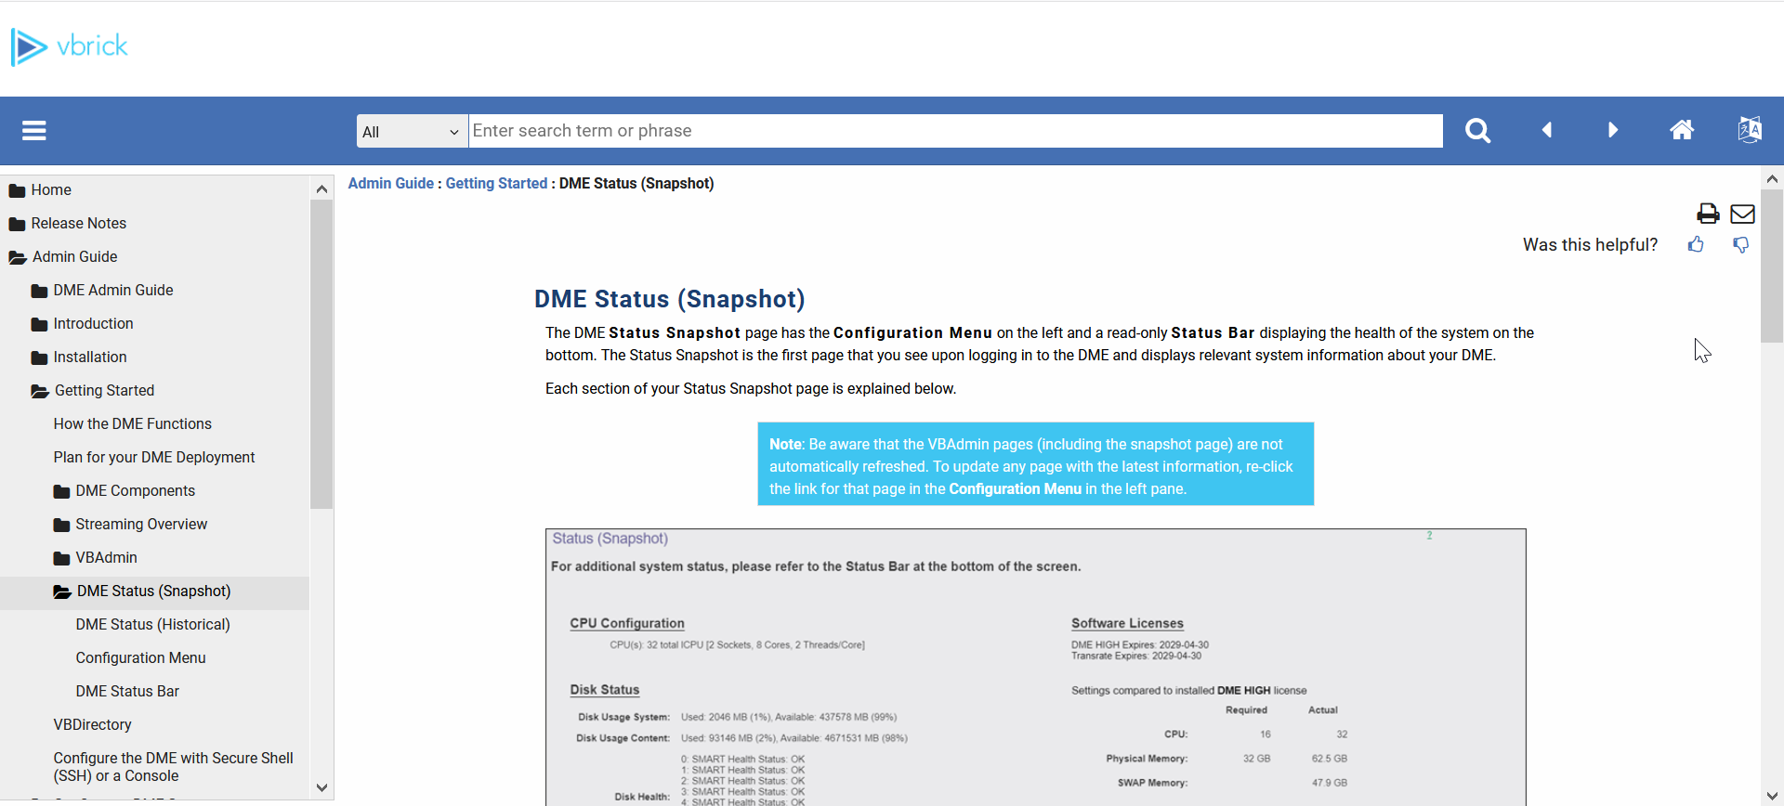The width and height of the screenshot is (1784, 806).
Task: Click sidebar scrollbar down arrow
Action: [x=321, y=787]
